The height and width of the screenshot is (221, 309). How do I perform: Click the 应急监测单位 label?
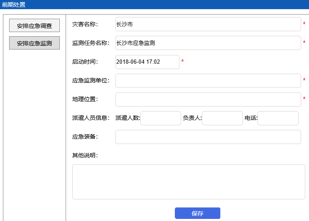tap(91, 80)
